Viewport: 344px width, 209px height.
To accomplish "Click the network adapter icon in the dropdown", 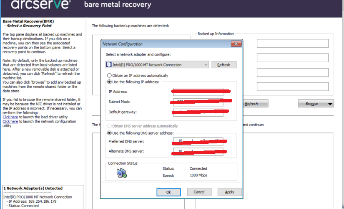I will (108, 65).
